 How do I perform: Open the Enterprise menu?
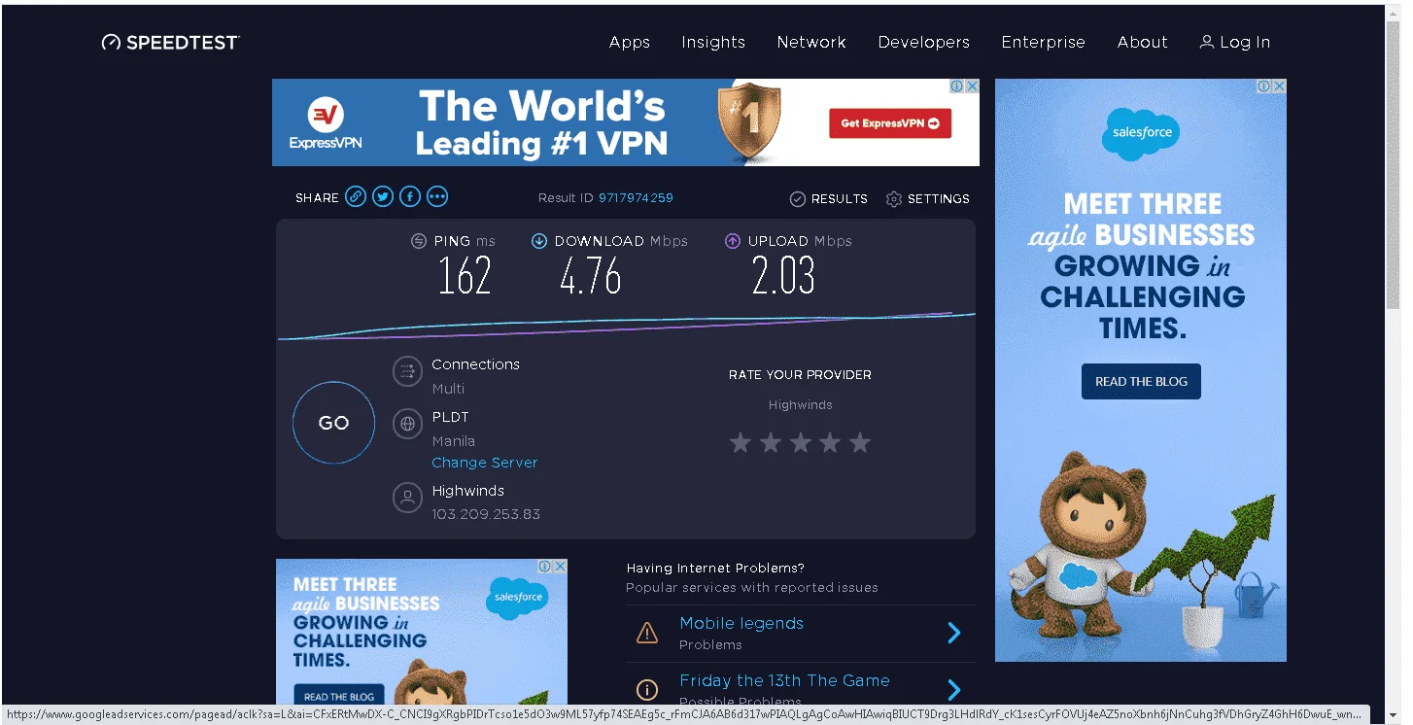(x=1043, y=42)
